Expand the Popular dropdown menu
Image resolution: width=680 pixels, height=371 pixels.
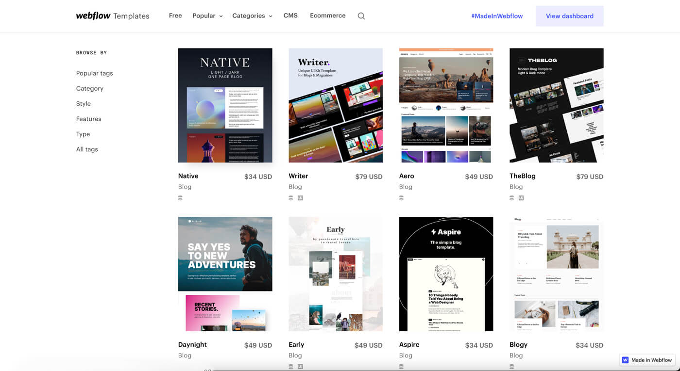point(207,16)
